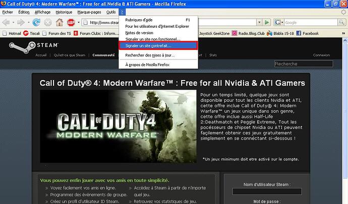Screen dimensions: 348x204
Task: Click the Communauté navigation link
Action: [96, 55]
